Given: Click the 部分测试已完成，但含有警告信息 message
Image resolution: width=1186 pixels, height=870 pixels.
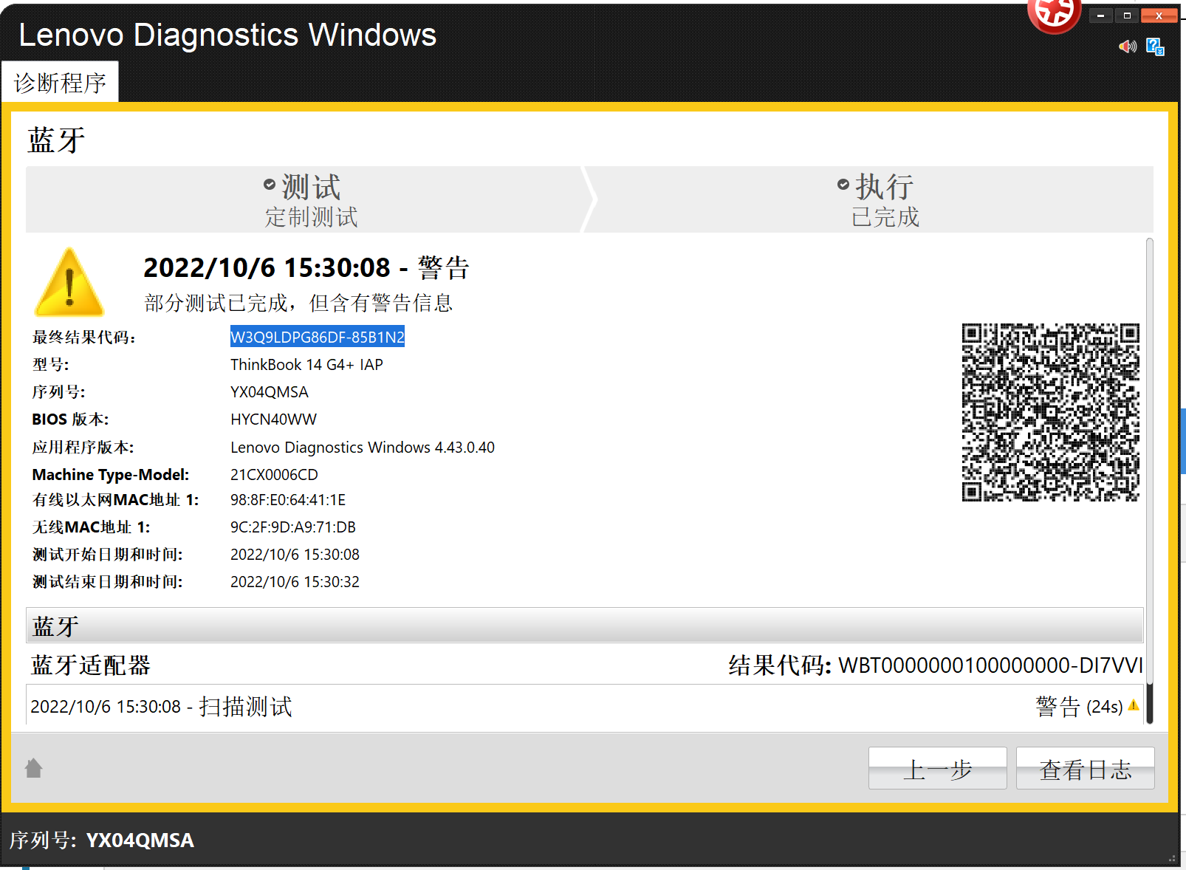Looking at the screenshot, I should (x=298, y=302).
